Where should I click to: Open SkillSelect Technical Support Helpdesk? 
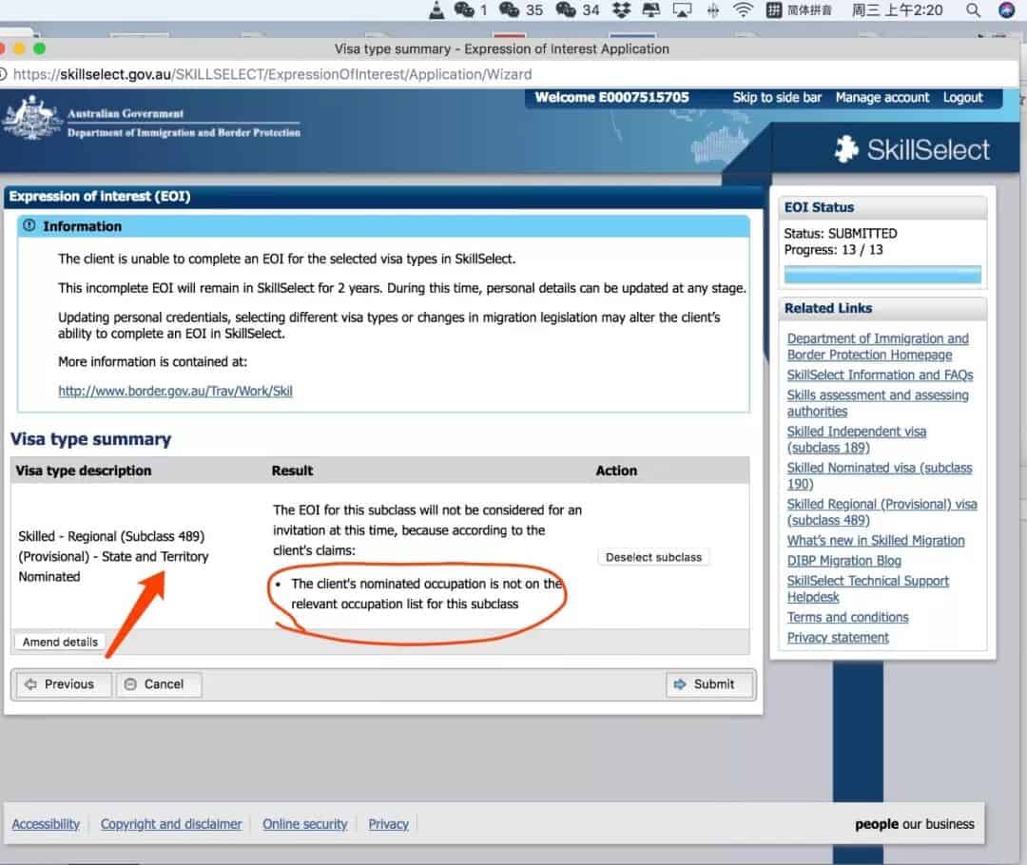(x=867, y=588)
